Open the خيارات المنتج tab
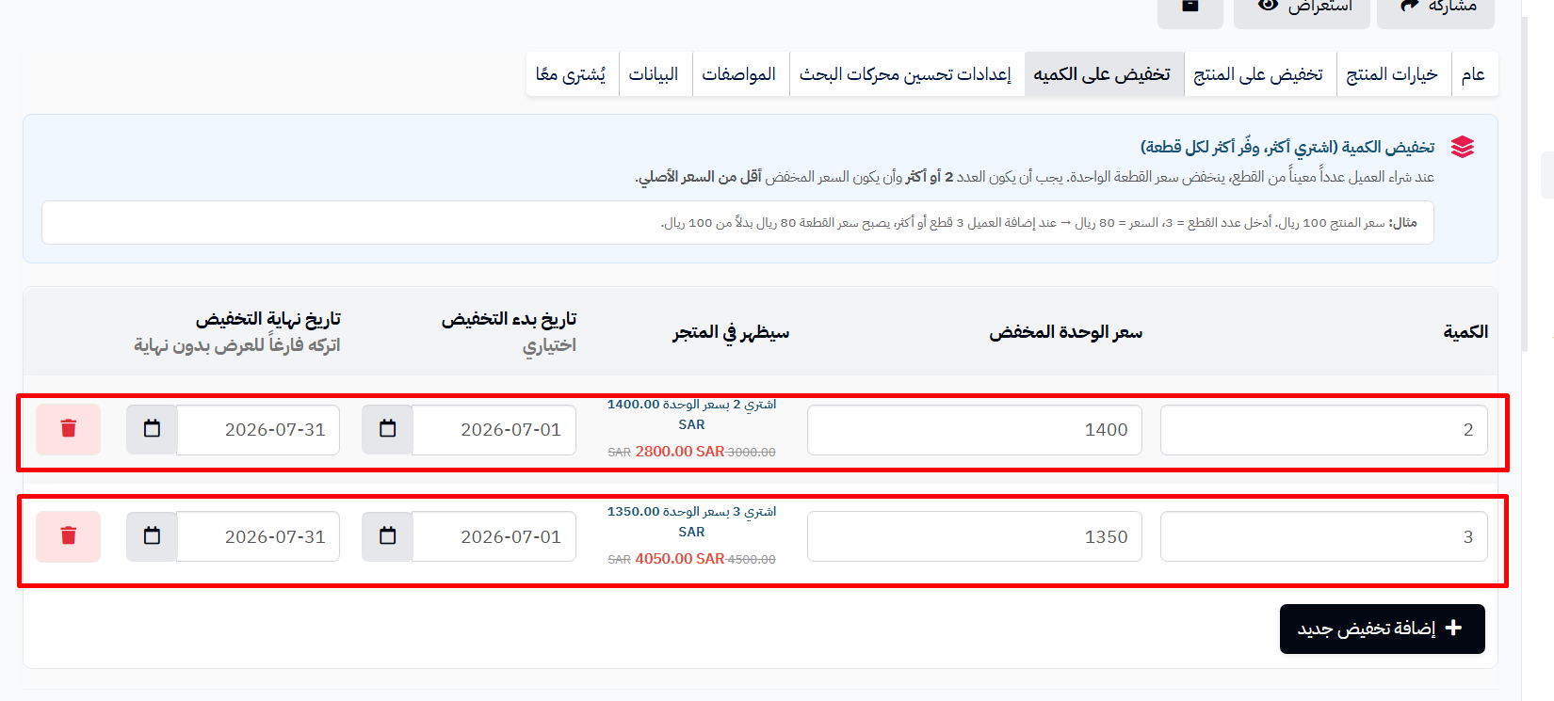The width and height of the screenshot is (1554, 701). [x=1392, y=74]
